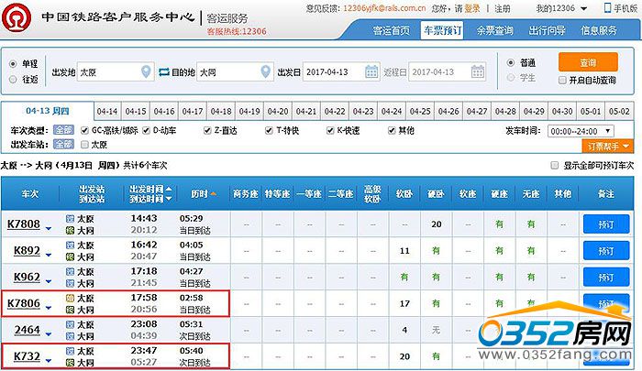Open the departure date calendar icon
This screenshot has height=371, width=642.
coord(371,71)
